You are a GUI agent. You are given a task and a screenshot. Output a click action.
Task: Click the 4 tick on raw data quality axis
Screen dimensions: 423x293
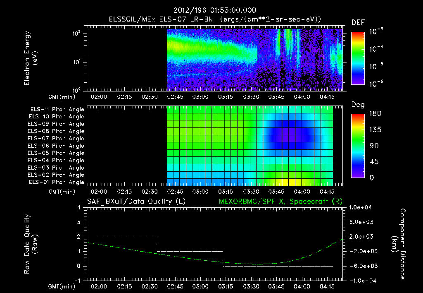[x=79, y=207]
